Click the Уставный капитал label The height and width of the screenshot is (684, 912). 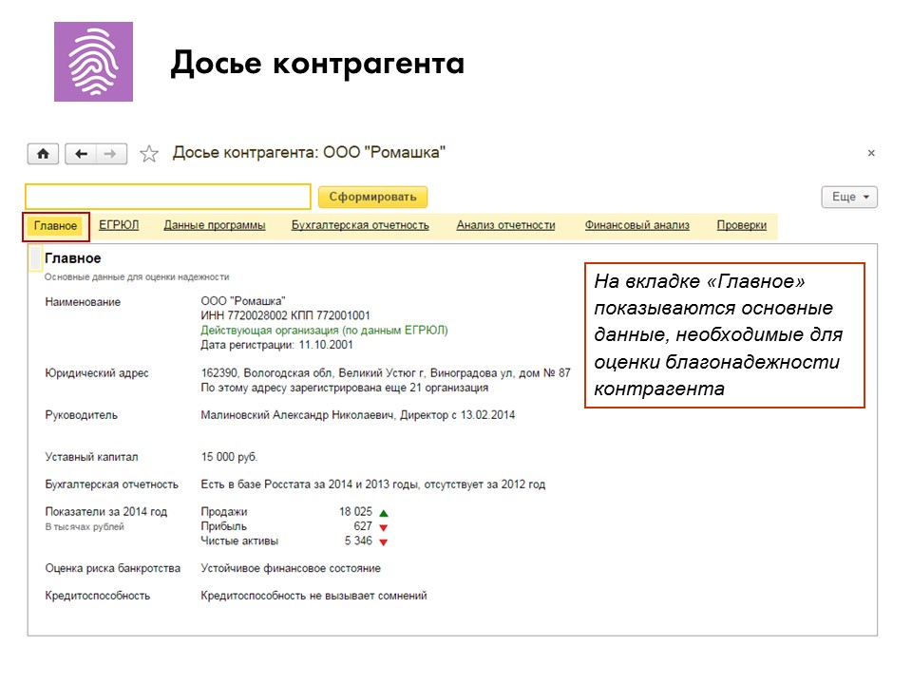point(92,457)
